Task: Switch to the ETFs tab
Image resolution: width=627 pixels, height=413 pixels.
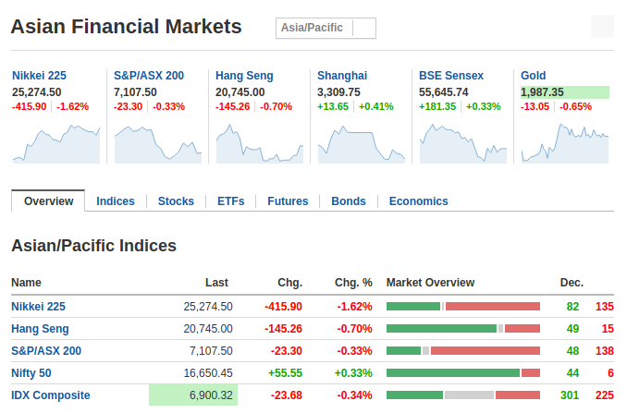Action: 230,200
